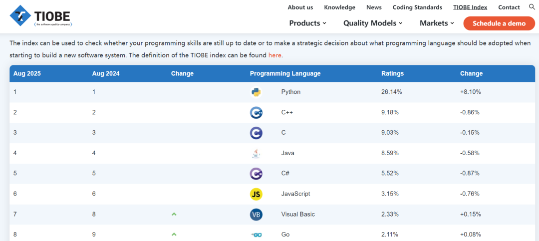Click the Schedule a demo button
The image size is (539, 241).
tap(499, 23)
